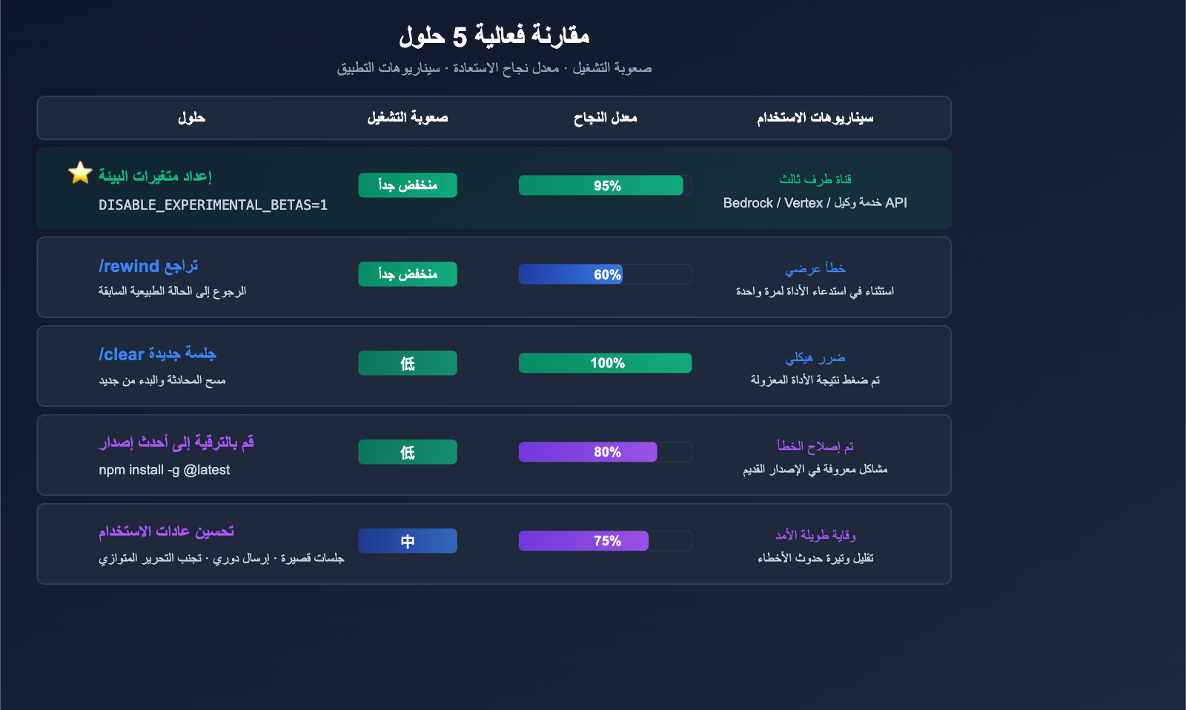Viewport: 1186px width, 710px height.
Task: Click the difficulty badge in the /rewind row
Action: (x=408, y=274)
